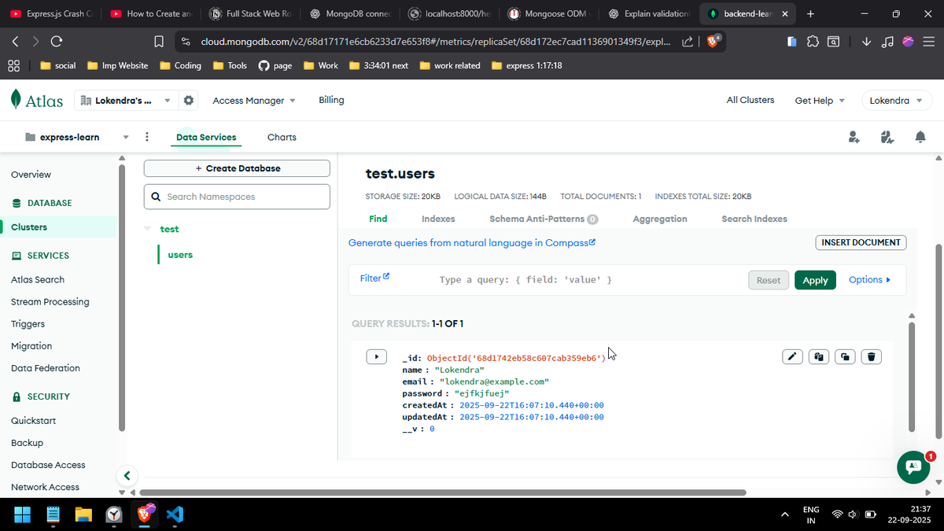Screen dimensions: 944x531
Task: Click the Atlas logo
Action: click(37, 100)
